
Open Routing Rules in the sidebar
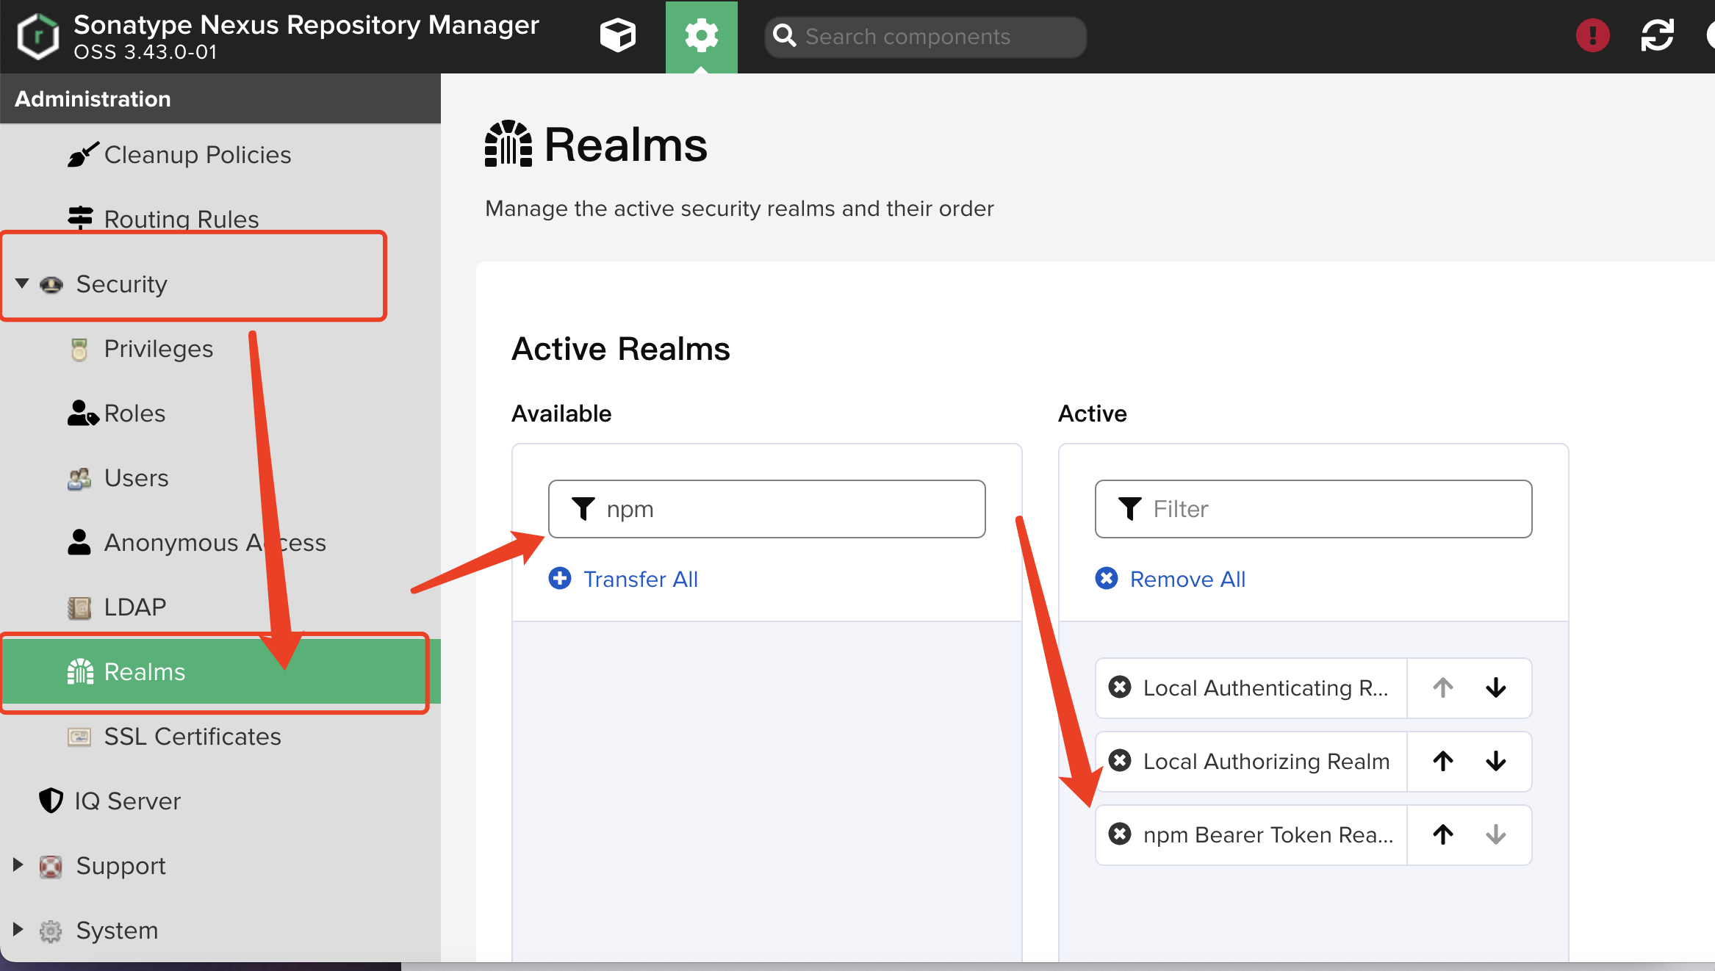click(181, 220)
